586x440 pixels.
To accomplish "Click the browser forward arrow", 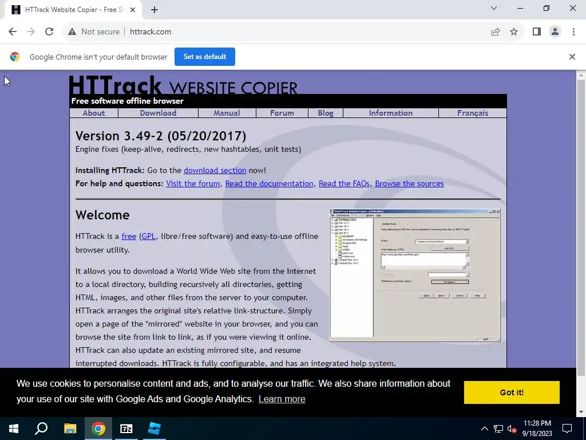I will [x=31, y=32].
